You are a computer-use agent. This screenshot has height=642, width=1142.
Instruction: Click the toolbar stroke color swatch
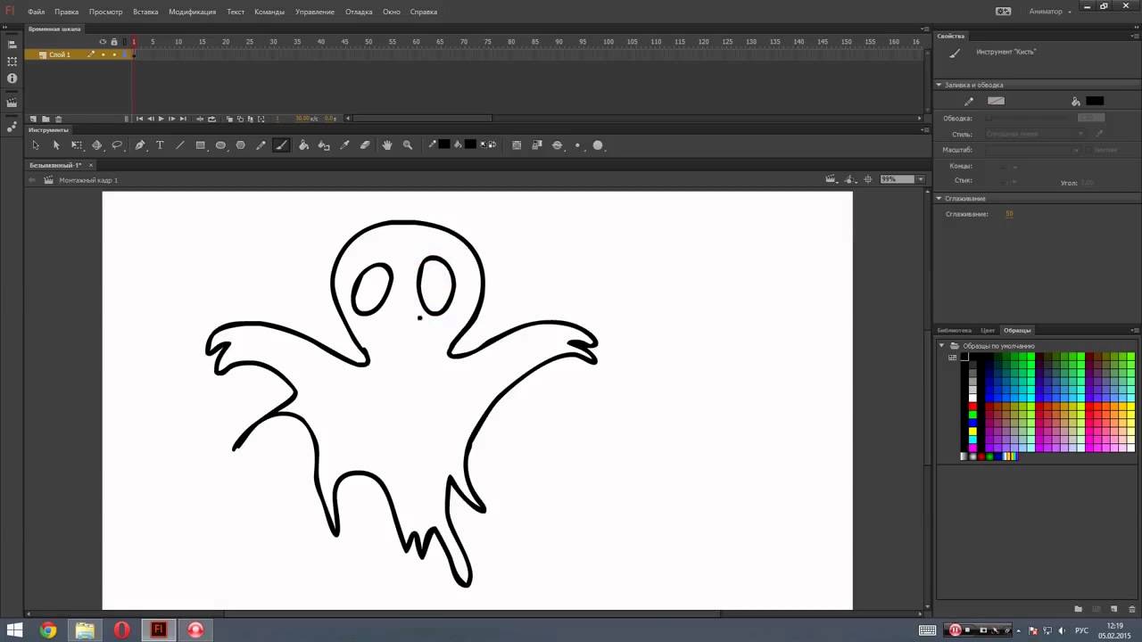(444, 144)
